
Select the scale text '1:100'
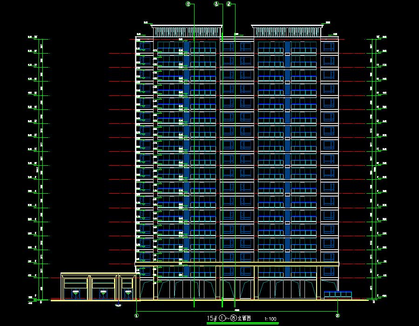click(x=270, y=319)
